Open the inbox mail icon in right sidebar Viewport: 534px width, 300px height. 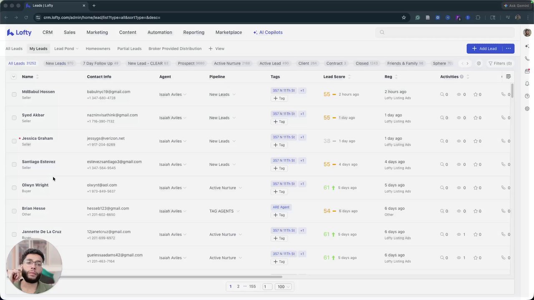[527, 71]
